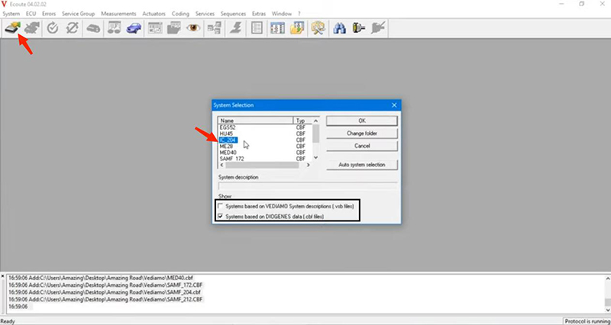611x325 pixels.
Task: Click the 'Protocol is running' status text
Action: tap(587, 321)
